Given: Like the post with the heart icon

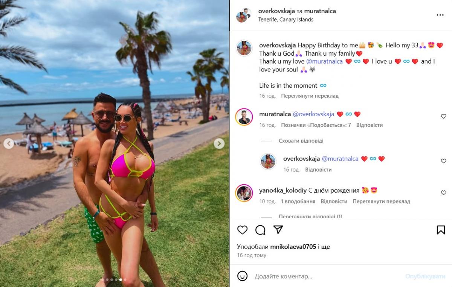Looking at the screenshot, I should [242, 230].
